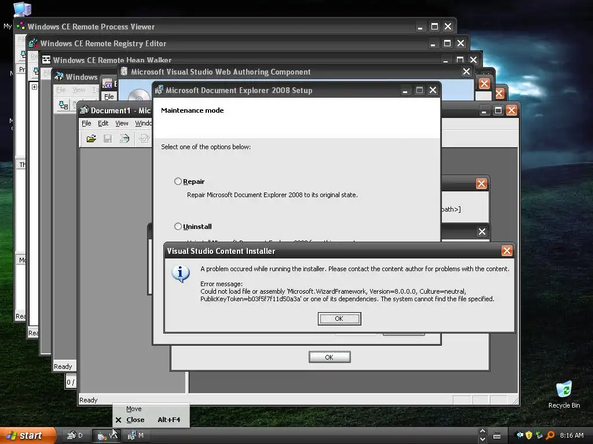Select the Uninstall radio button

[x=178, y=226]
